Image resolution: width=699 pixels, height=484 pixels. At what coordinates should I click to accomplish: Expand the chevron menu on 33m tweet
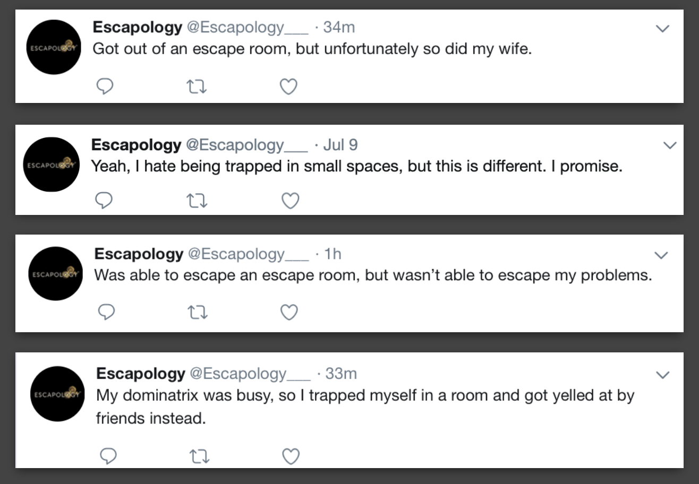(x=663, y=375)
